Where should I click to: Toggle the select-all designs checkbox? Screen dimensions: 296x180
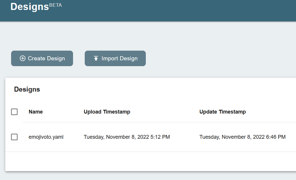click(x=14, y=112)
